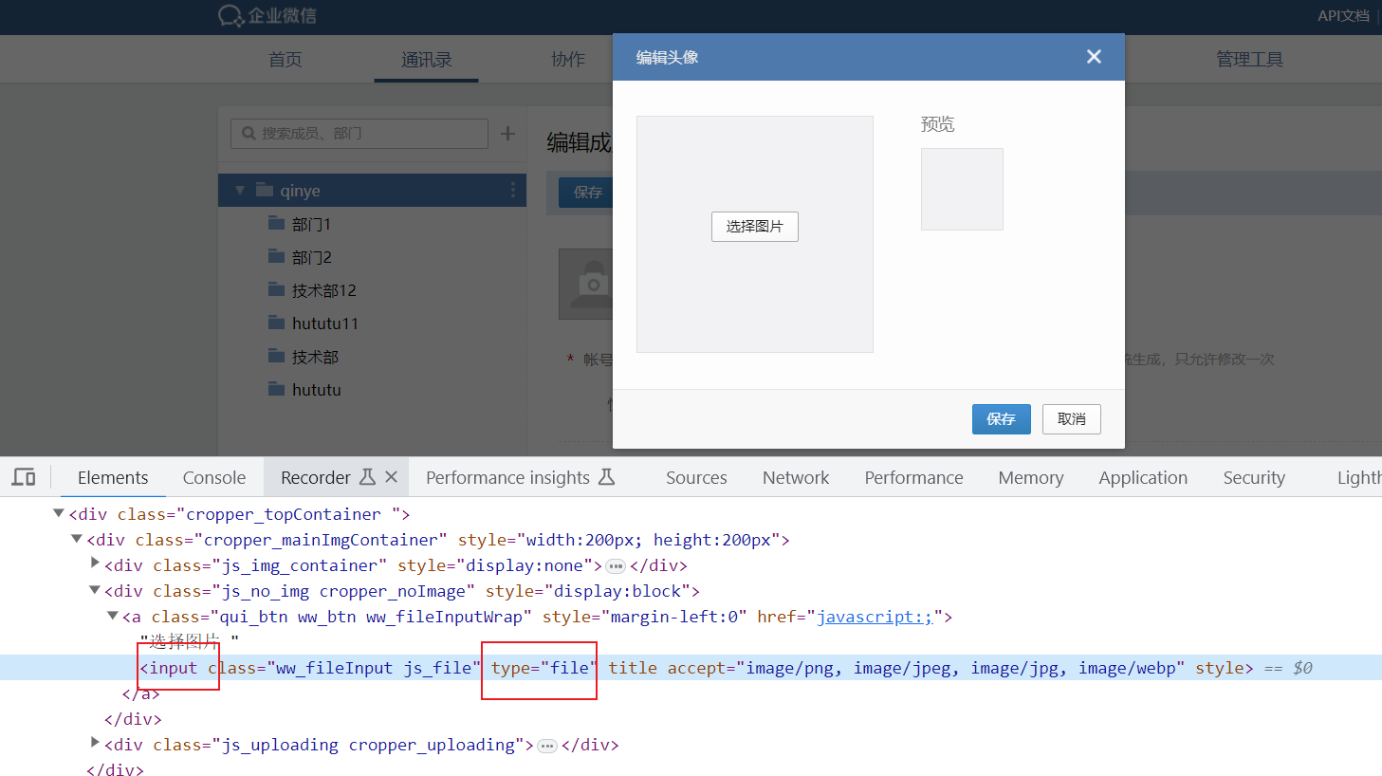The height and width of the screenshot is (776, 1382).
Task: Close the 编辑头像 dialog with X
Action: (x=1094, y=57)
